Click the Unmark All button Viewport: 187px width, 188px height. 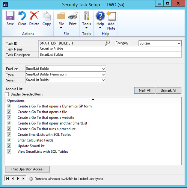(x=168, y=90)
